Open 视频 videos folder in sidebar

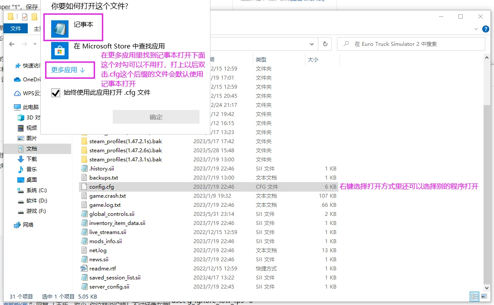click(27, 128)
